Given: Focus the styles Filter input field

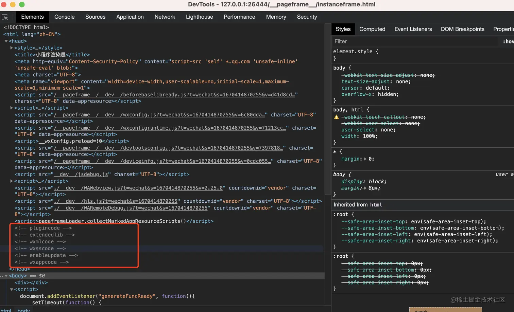Looking at the screenshot, I should pos(415,41).
